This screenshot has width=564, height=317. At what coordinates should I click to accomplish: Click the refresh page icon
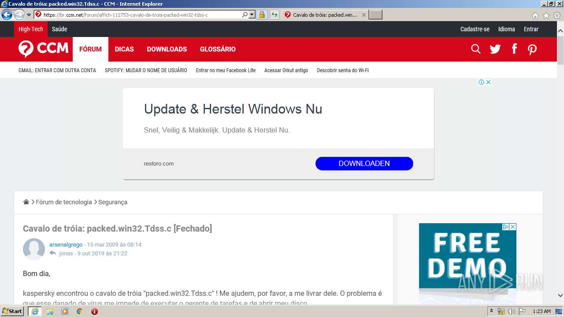tap(275, 15)
